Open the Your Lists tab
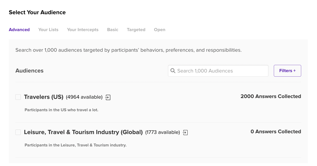This screenshot has height=166, width=317. [48, 30]
